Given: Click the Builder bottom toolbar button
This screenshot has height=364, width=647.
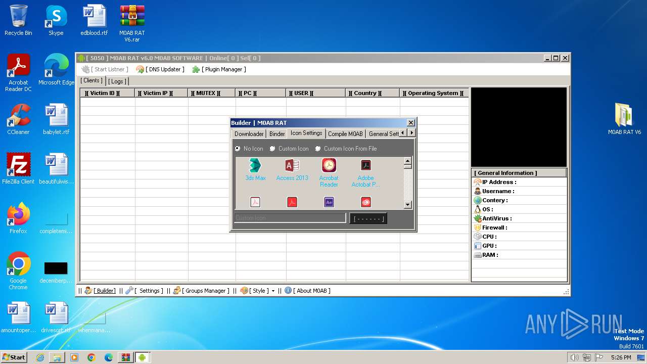Looking at the screenshot, I should (x=101, y=291).
